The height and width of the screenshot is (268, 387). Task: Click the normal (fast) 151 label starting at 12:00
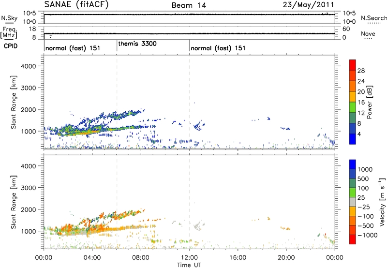tap(218, 48)
